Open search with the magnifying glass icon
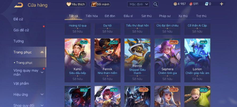The height and width of the screenshot is (107, 237). click(x=155, y=4)
